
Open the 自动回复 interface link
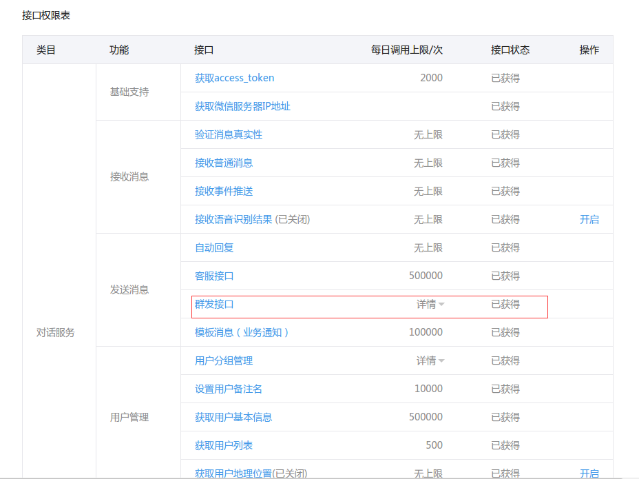tap(214, 247)
